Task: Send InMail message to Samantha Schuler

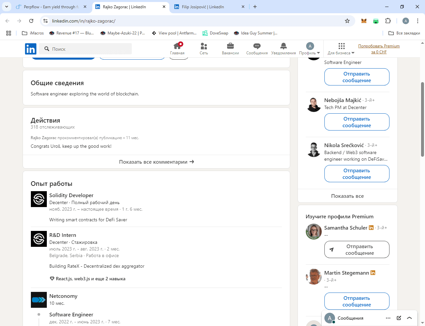Action: [357, 249]
